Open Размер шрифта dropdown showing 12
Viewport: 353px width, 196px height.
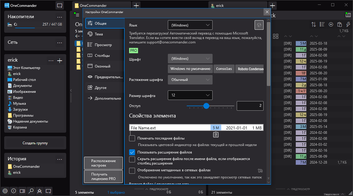(x=190, y=95)
